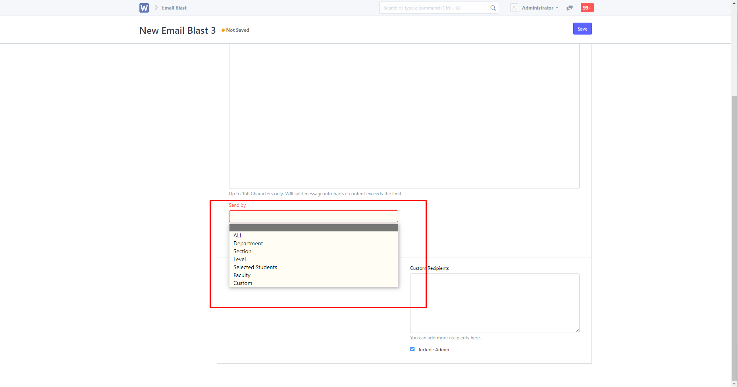Open the Administrator user dropdown
738x387 pixels.
point(540,8)
